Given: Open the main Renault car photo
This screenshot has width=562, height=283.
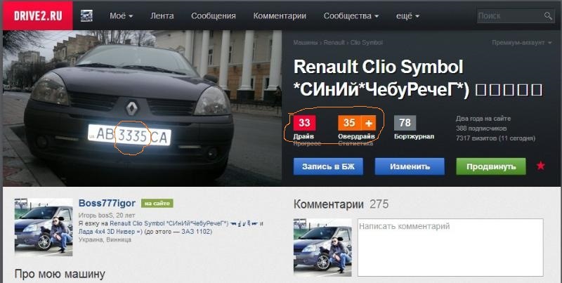Looking at the screenshot, I should click(x=143, y=108).
